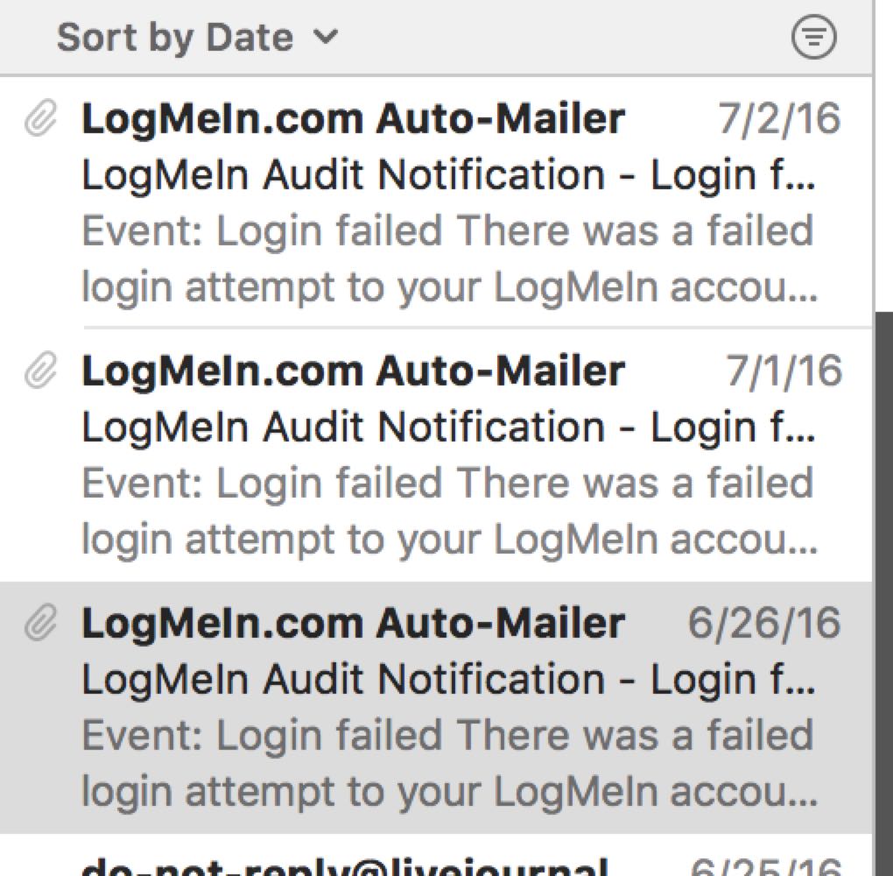
Task: Click the chevron next to Sort by Date
Action: 327,37
